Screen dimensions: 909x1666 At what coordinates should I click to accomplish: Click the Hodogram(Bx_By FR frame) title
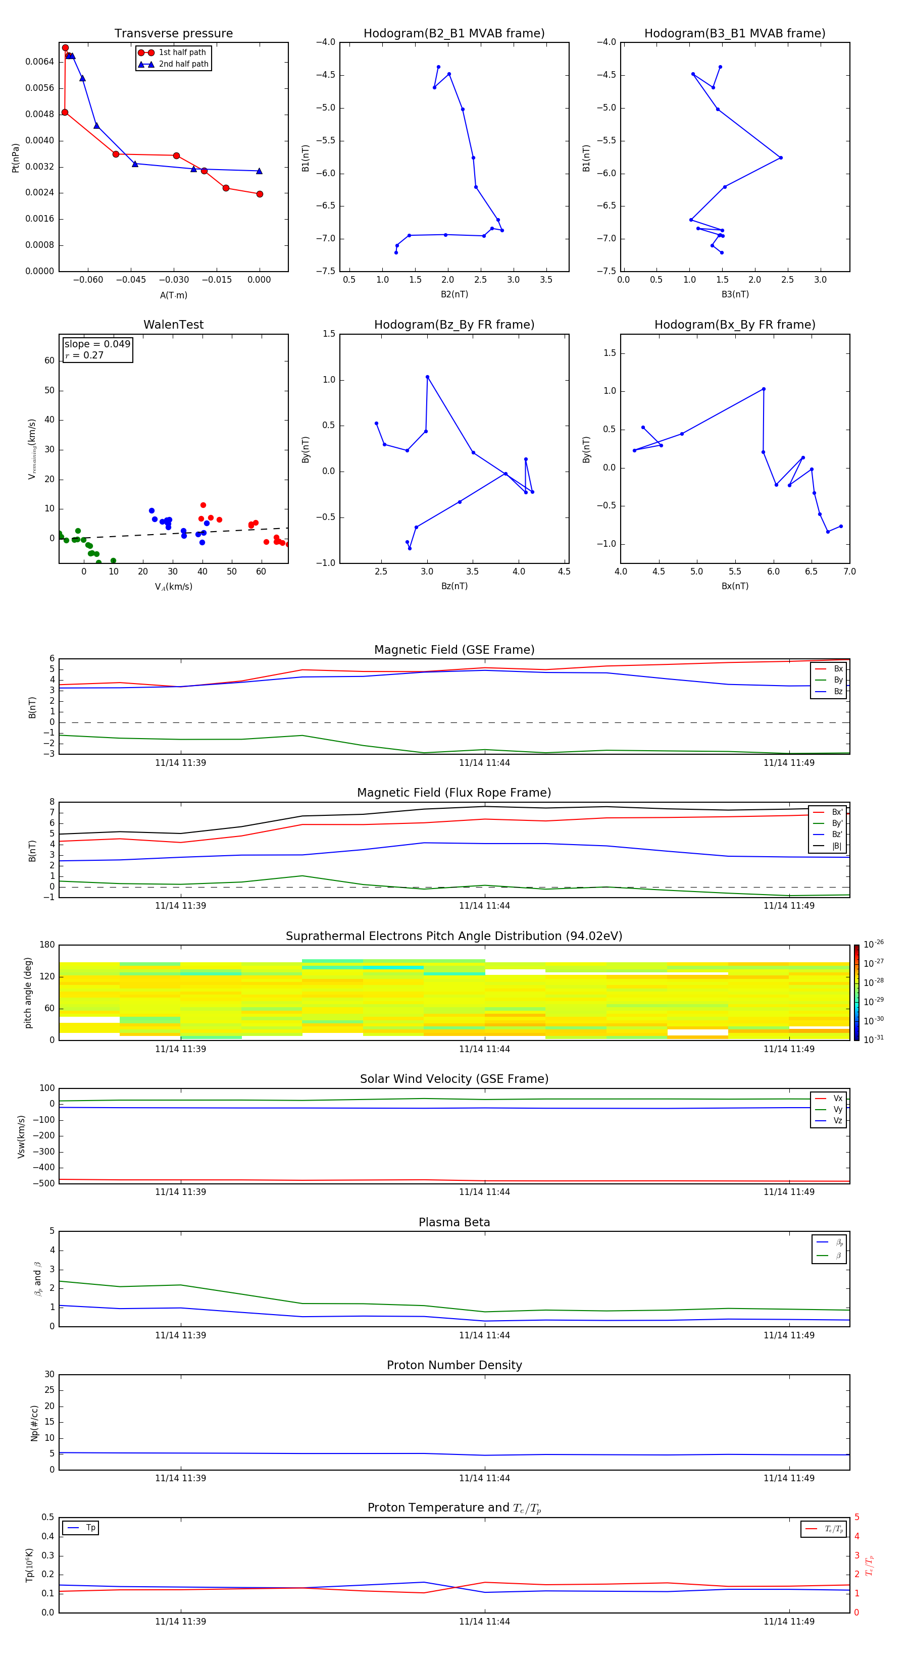735,325
